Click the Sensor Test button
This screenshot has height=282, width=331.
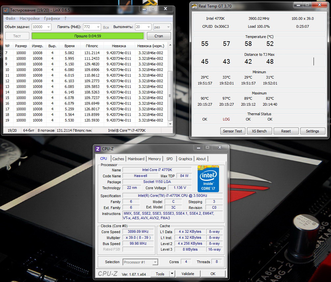click(x=233, y=131)
